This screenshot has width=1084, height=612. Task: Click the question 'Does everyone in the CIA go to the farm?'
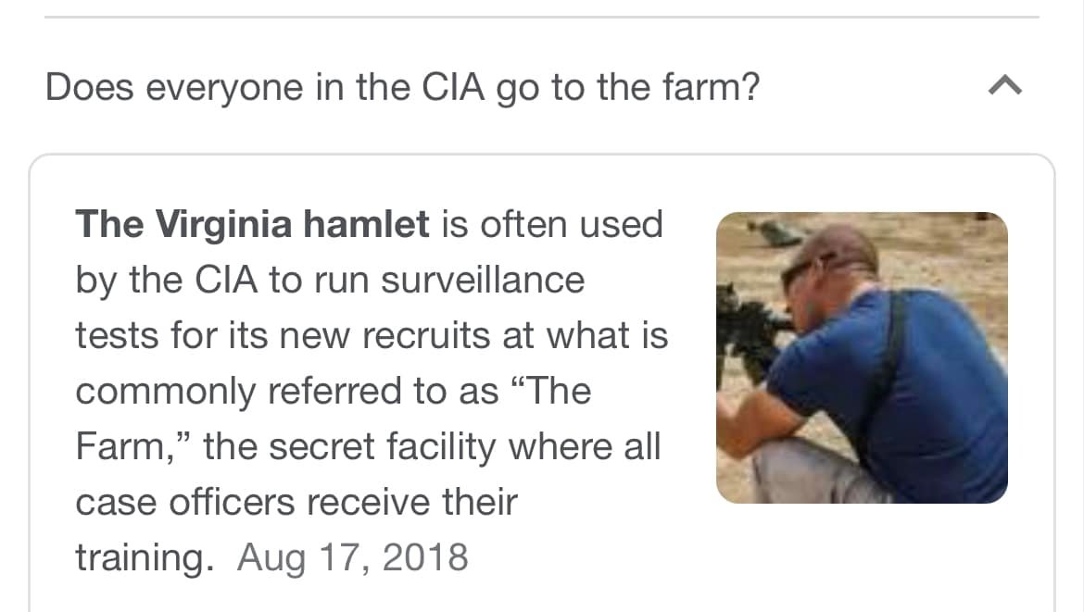pyautogui.click(x=402, y=88)
